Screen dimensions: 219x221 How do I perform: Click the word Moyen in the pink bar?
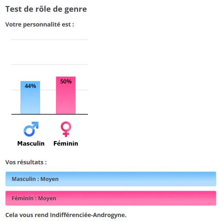pos(47,199)
